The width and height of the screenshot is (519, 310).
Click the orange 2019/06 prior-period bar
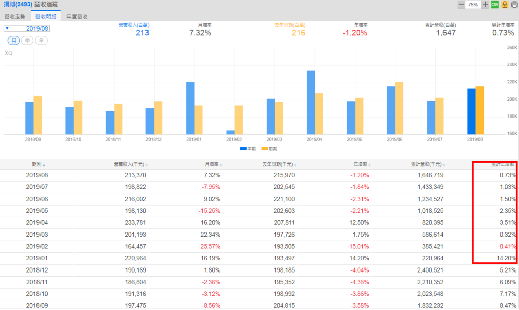pyautogui.click(x=399, y=108)
